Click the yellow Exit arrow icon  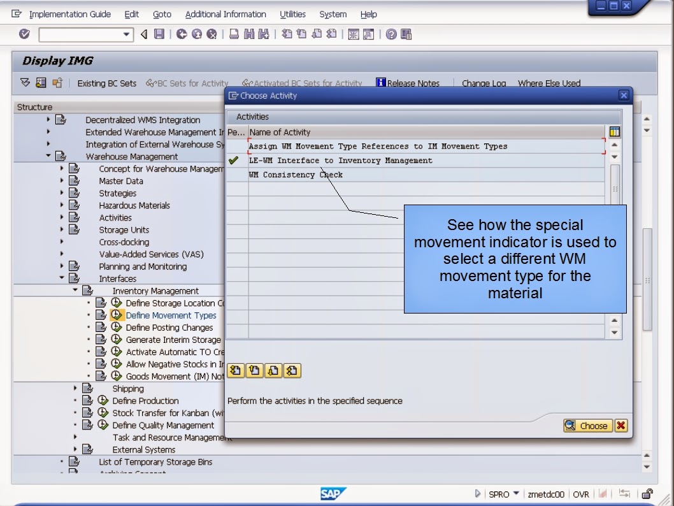click(x=197, y=34)
